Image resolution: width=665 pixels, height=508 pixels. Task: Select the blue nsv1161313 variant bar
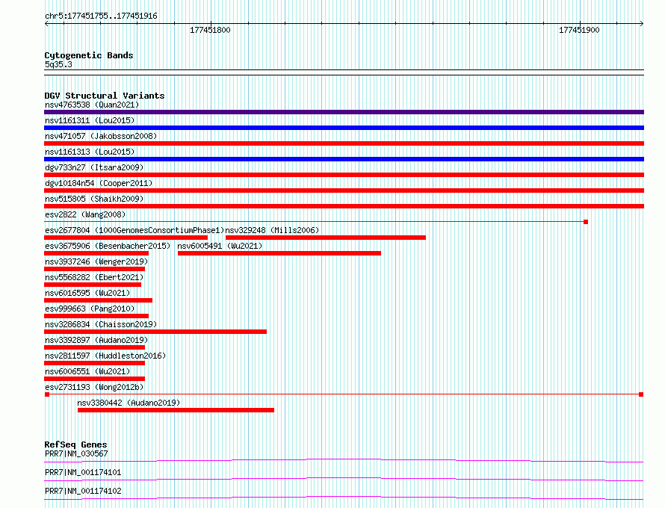344,159
